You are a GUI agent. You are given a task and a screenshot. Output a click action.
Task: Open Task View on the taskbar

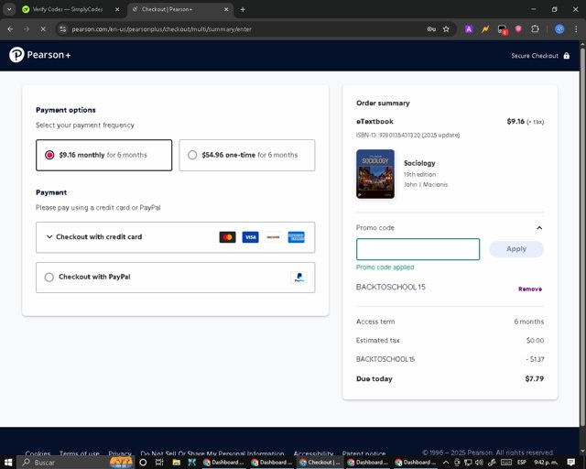[x=159, y=463]
